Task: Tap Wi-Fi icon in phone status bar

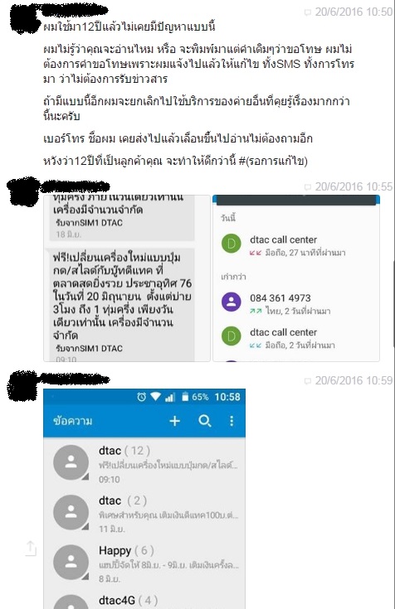Action: [x=155, y=397]
